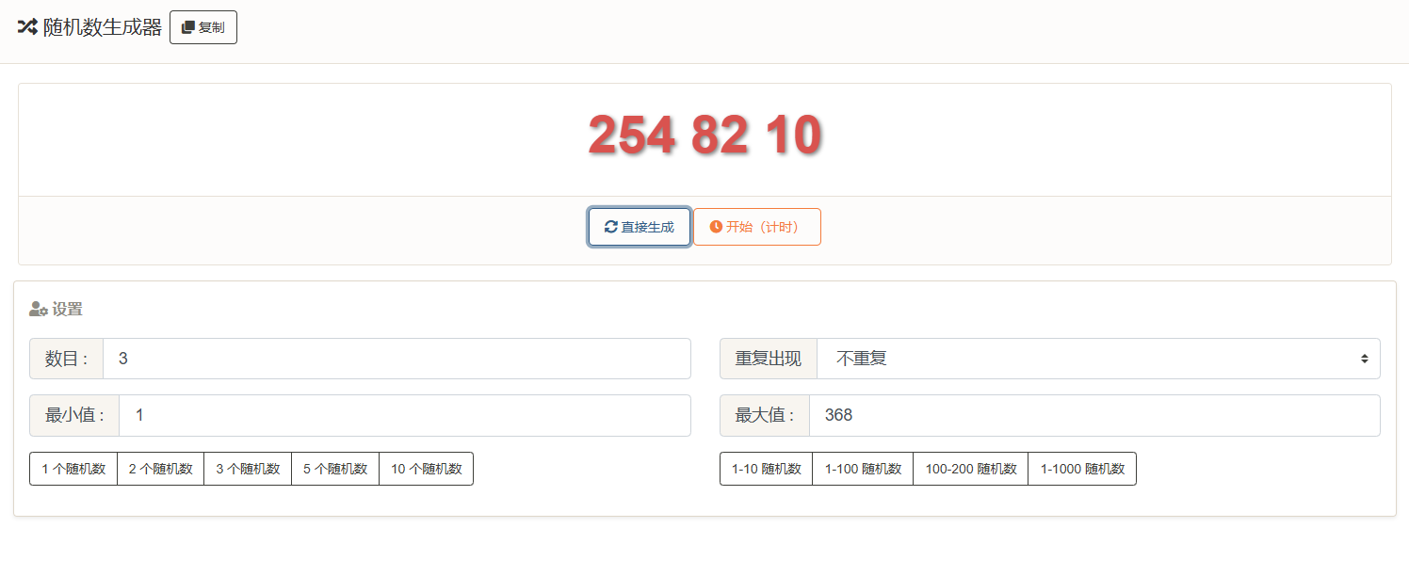Image resolution: width=1409 pixels, height=576 pixels.
Task: Click the 数目： label
Action: point(66,359)
